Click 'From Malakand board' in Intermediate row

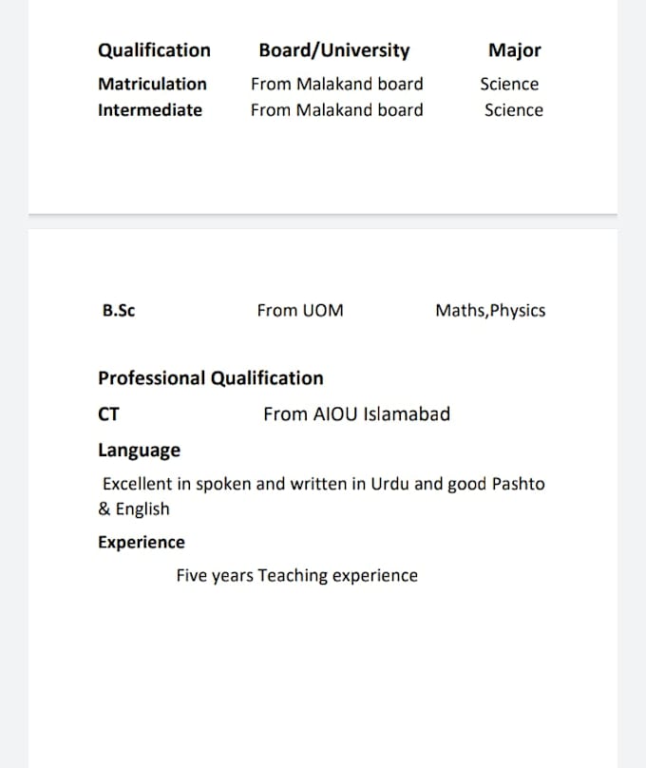click(336, 110)
